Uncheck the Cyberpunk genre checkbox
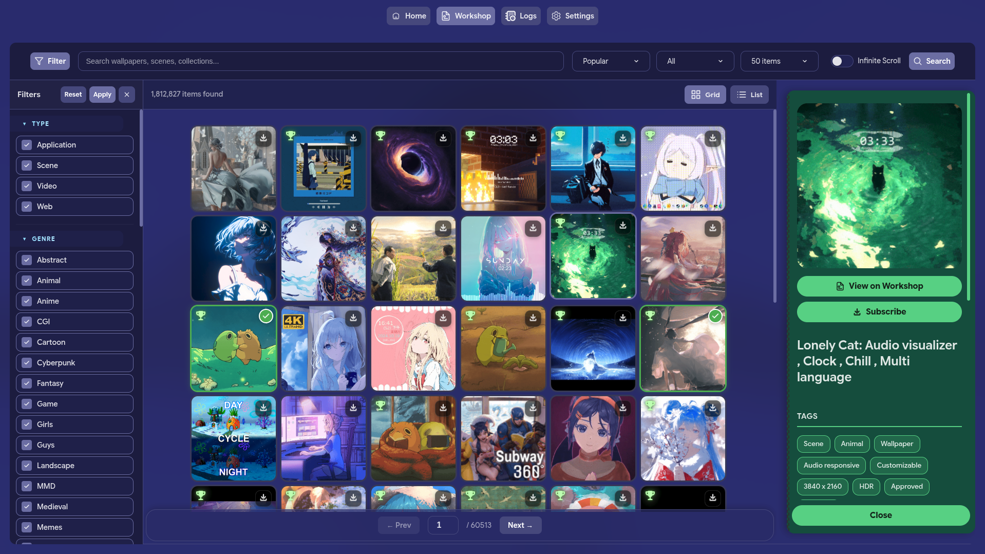The width and height of the screenshot is (985, 554). [x=27, y=363]
